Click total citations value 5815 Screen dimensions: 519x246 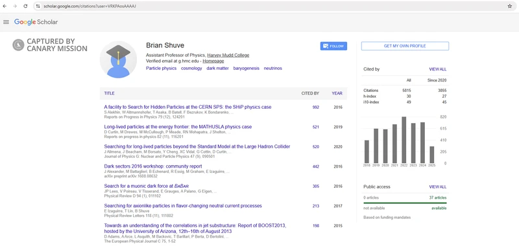click(x=407, y=91)
